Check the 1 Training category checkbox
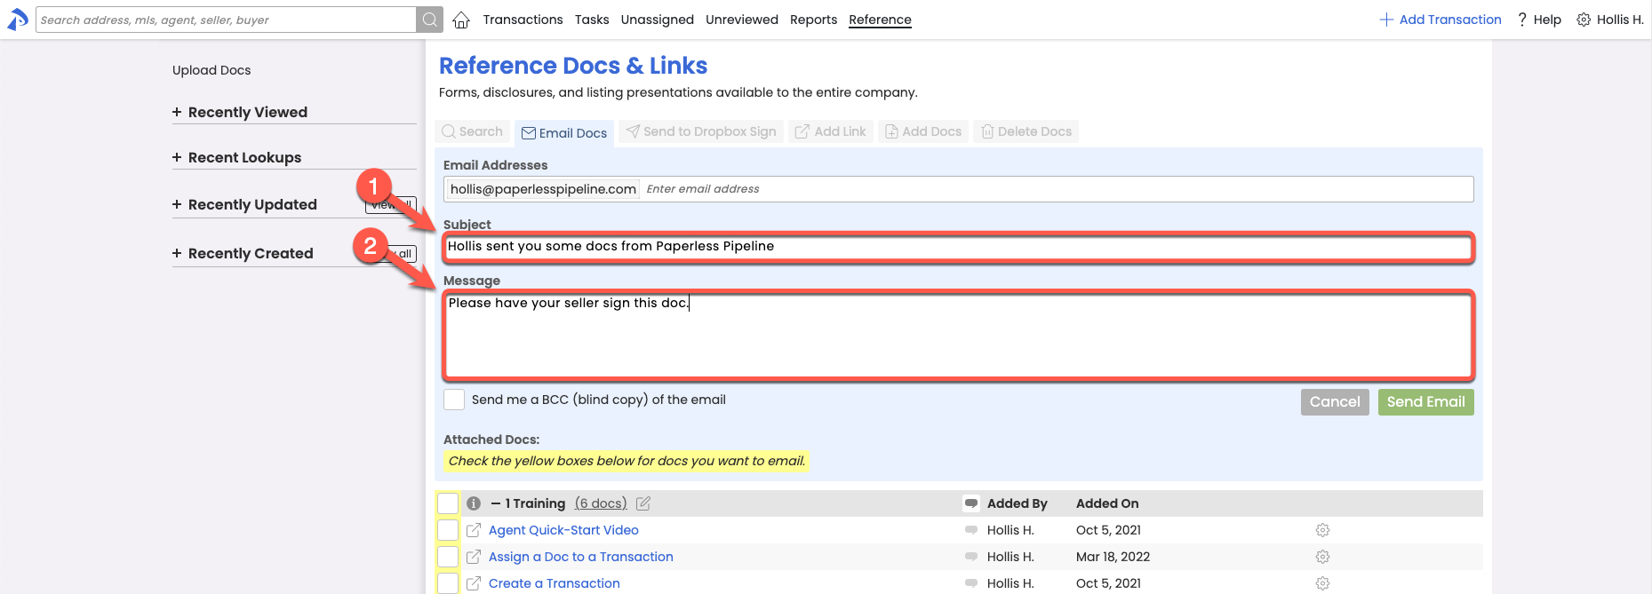The width and height of the screenshot is (1652, 594). [x=448, y=503]
